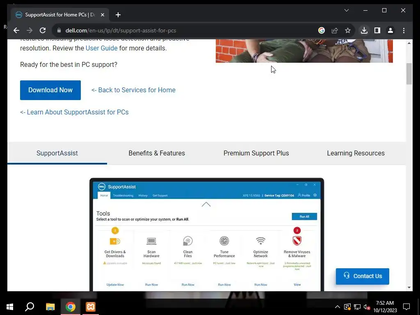Expand the tab search chevron
The image size is (420, 315).
point(346,10)
